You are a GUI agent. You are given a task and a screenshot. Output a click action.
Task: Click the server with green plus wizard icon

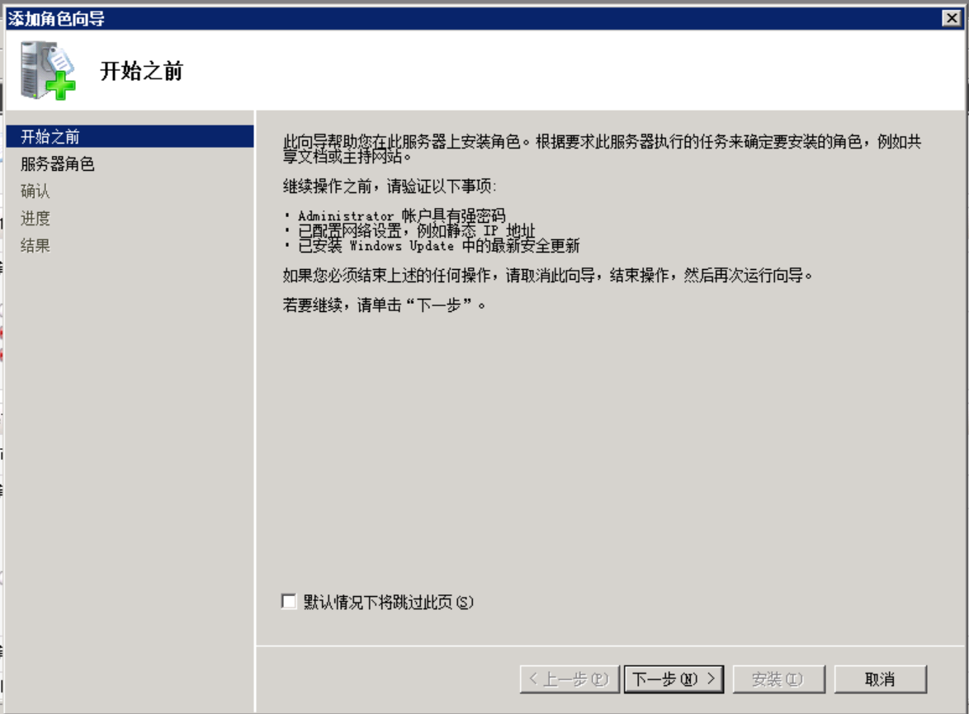[48, 70]
